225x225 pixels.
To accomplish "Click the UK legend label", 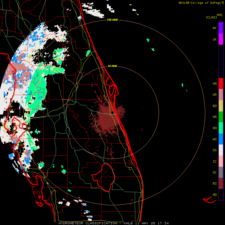I will [214, 39].
